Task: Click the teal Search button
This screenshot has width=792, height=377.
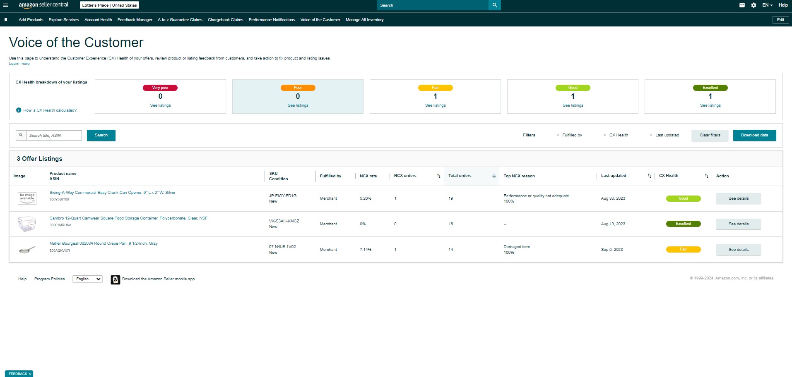Action: point(101,135)
